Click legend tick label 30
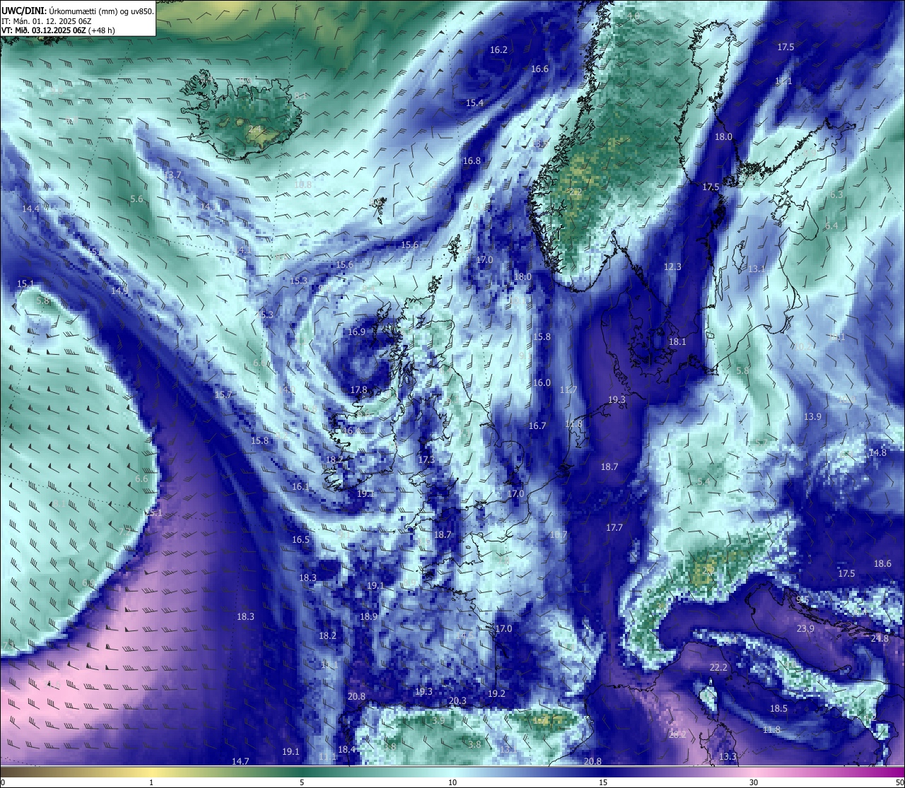The image size is (905, 788). 754,782
